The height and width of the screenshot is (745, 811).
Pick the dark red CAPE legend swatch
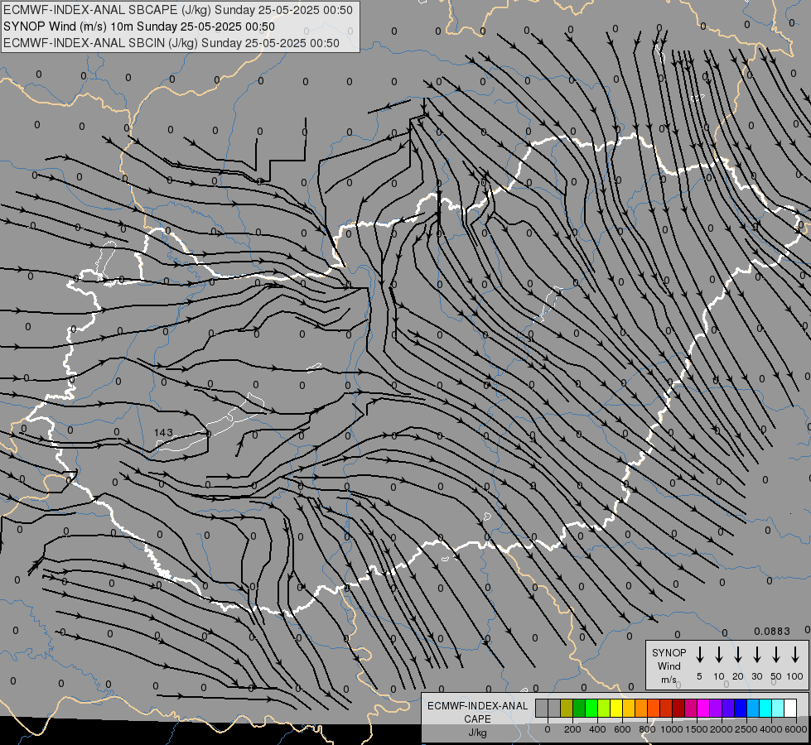678,708
